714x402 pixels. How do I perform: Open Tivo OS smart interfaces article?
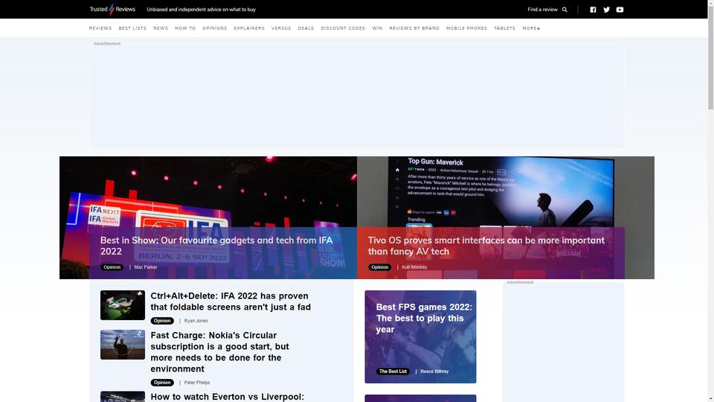point(486,246)
